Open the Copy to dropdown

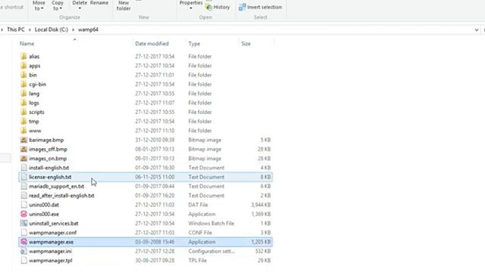[x=58, y=5]
